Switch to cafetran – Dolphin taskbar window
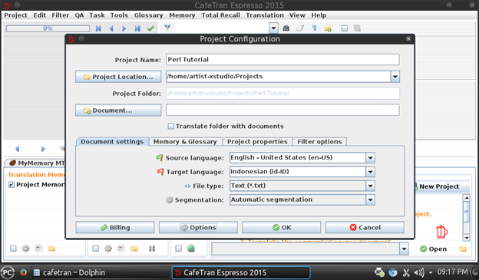The image size is (479, 280). click(x=100, y=272)
